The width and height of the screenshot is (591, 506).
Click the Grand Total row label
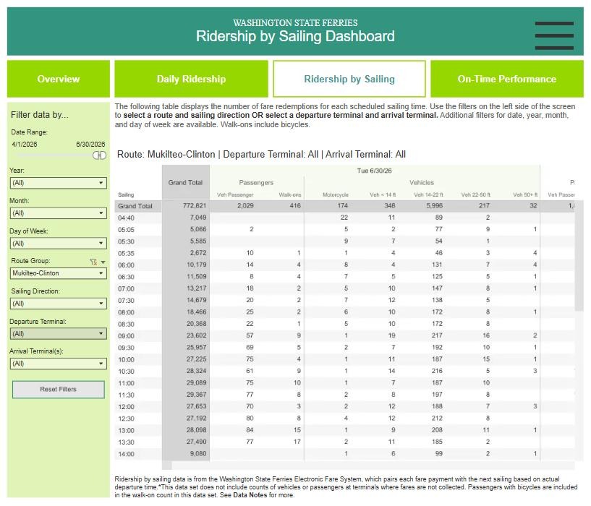pos(135,206)
